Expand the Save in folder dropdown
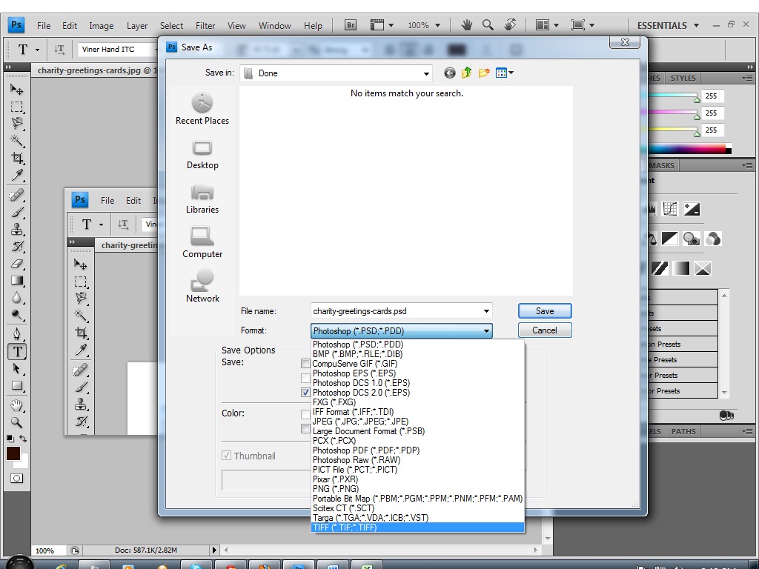 pyautogui.click(x=426, y=73)
